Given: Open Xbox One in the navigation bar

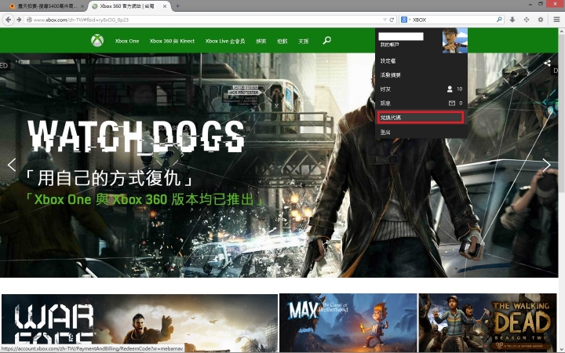Looking at the screenshot, I should tap(127, 41).
